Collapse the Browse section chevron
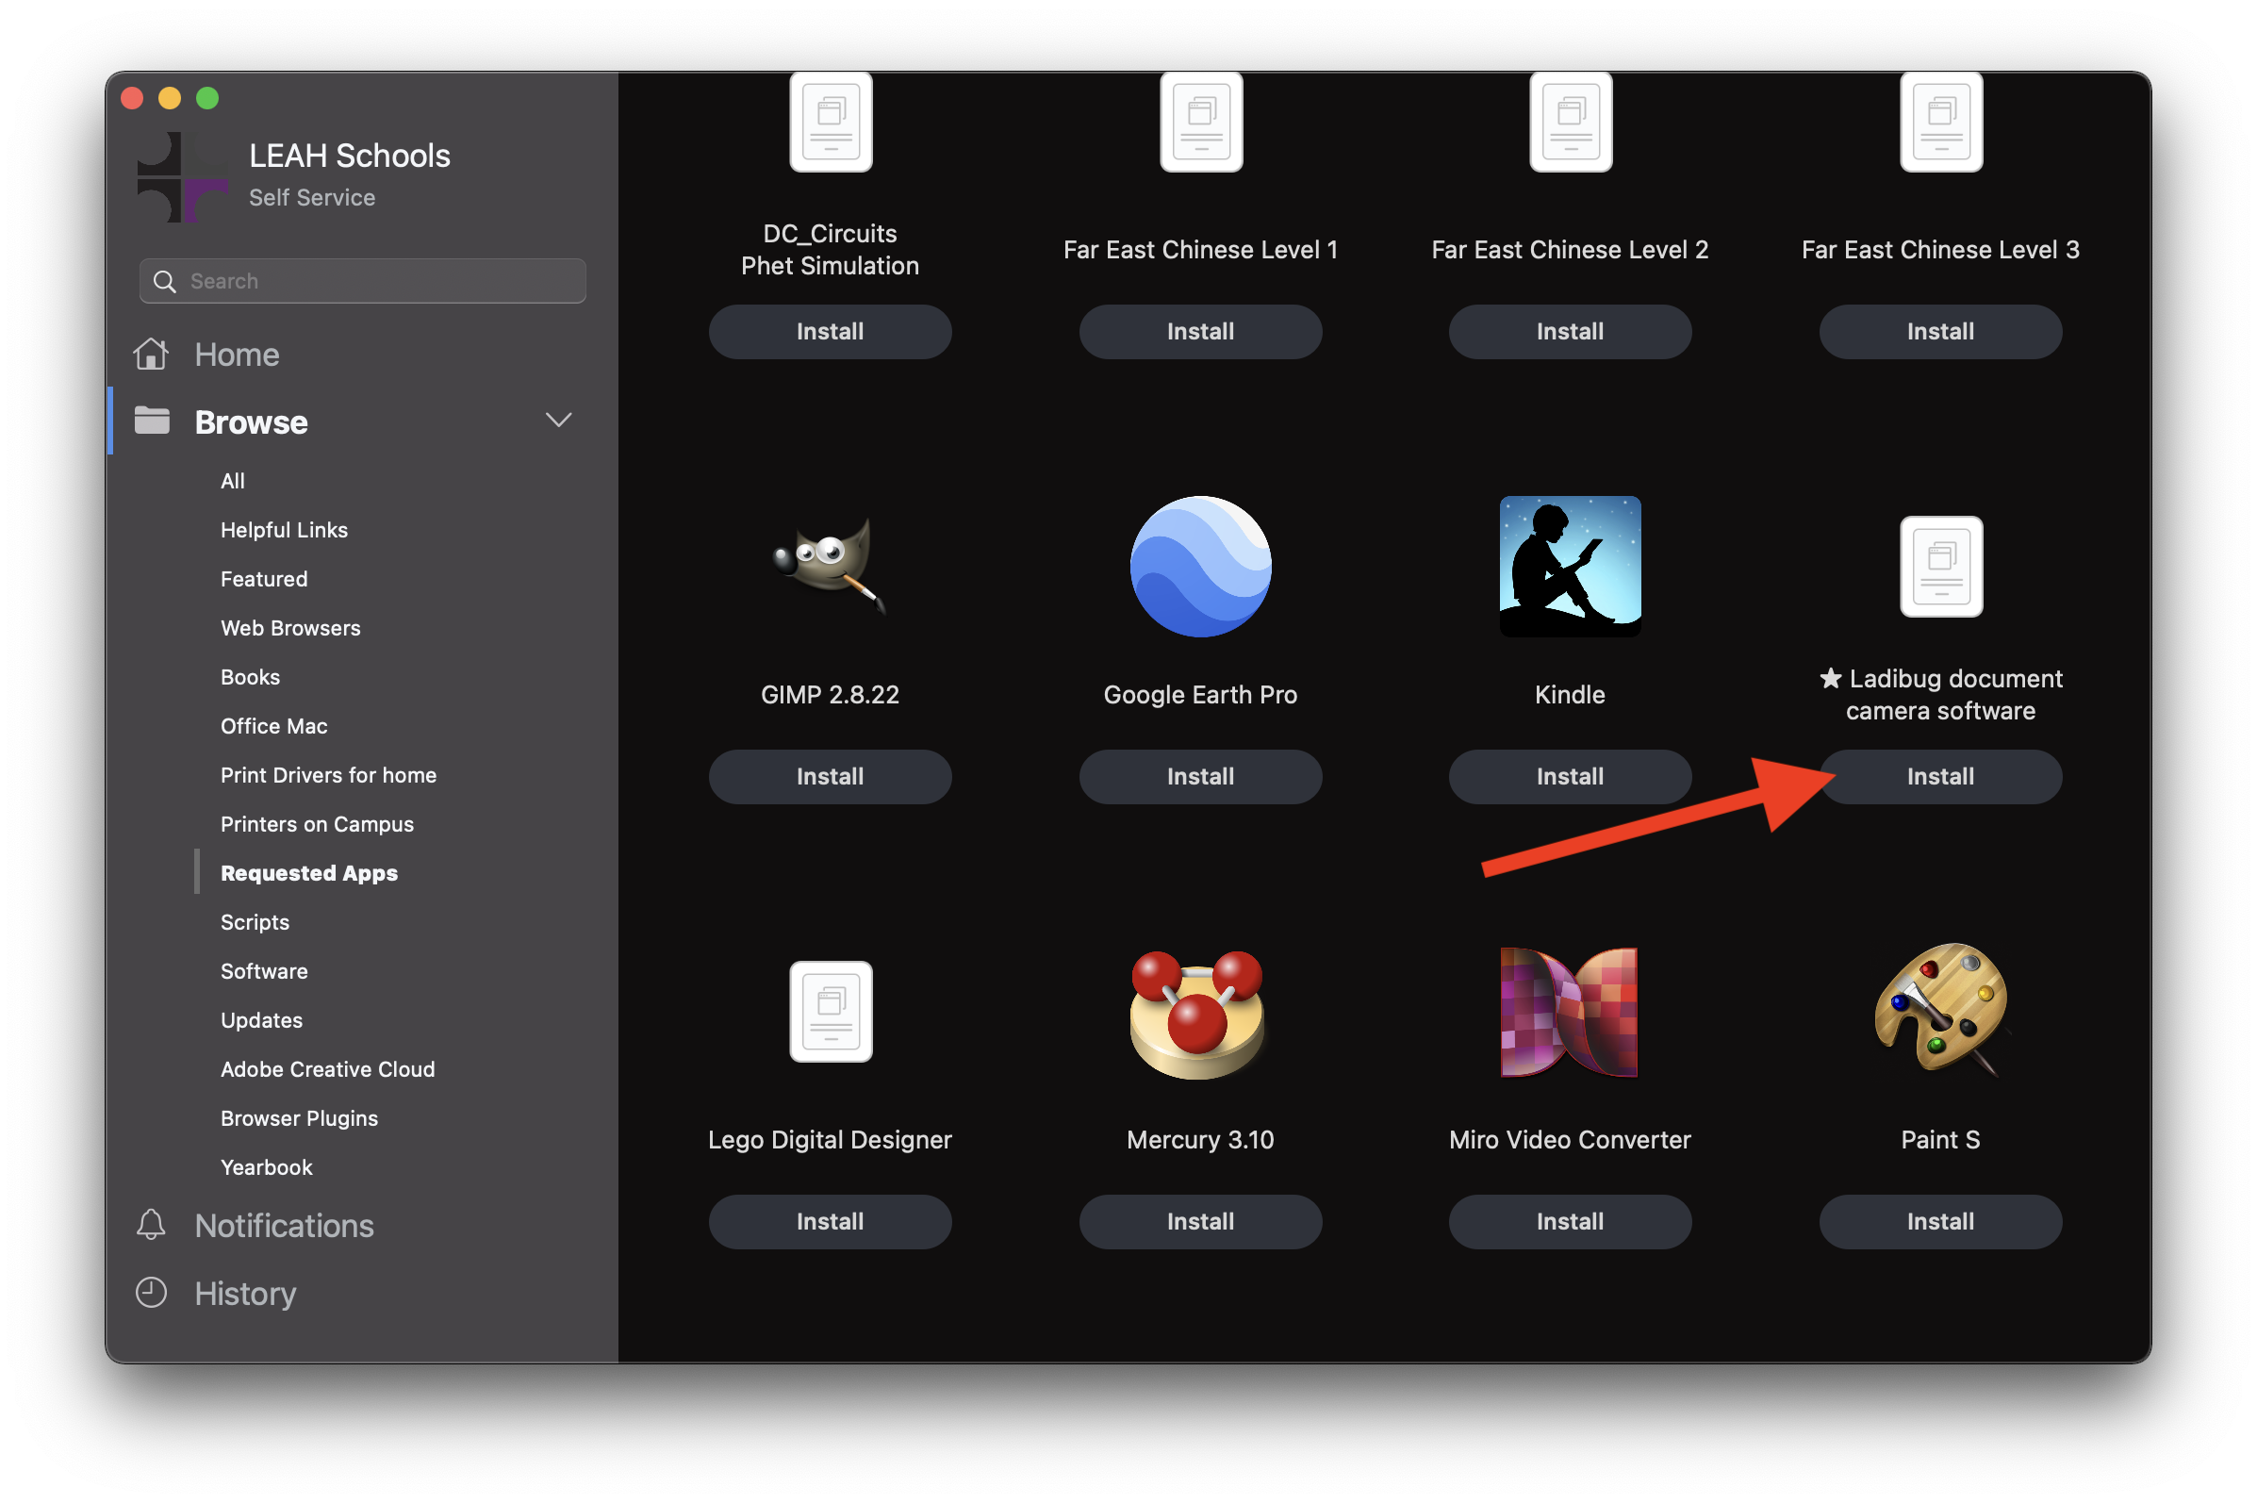This screenshot has height=1503, width=2257. (559, 420)
